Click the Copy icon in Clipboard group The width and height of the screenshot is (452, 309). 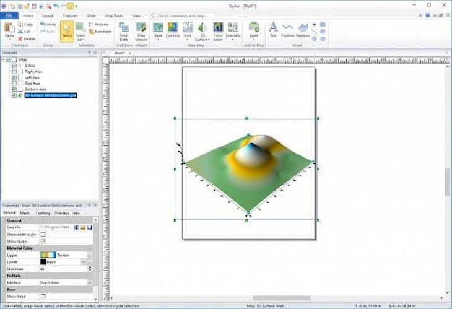click(20, 24)
